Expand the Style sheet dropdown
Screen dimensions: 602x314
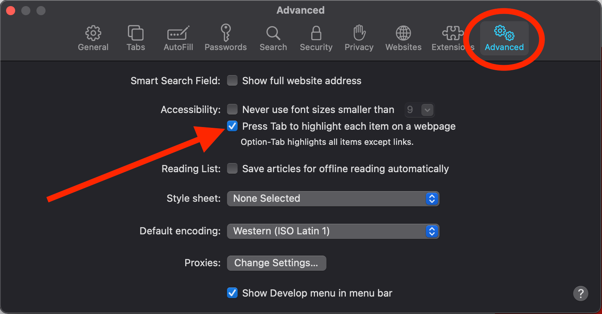click(333, 199)
